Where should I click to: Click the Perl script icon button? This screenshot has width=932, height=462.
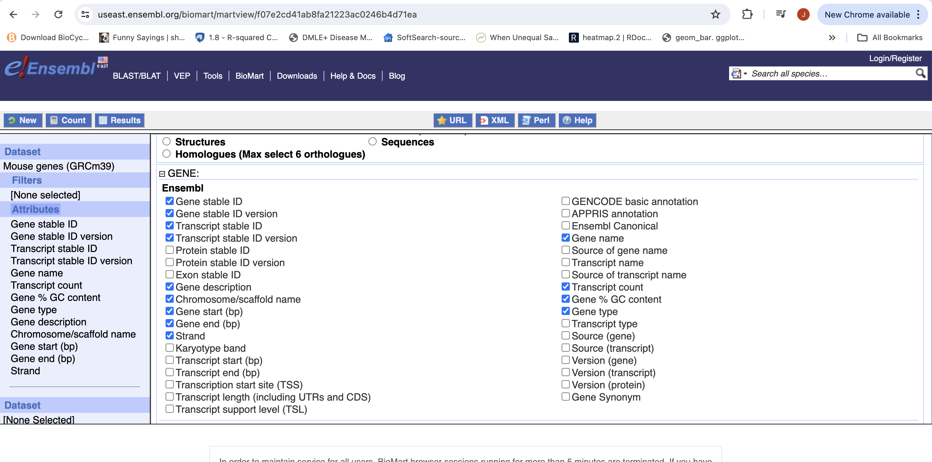pos(536,120)
